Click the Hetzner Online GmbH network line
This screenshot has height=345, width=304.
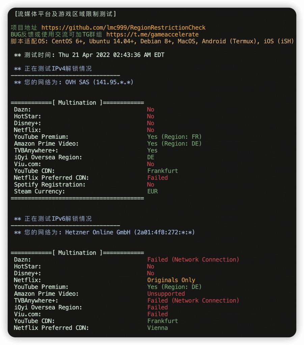coord(104,232)
